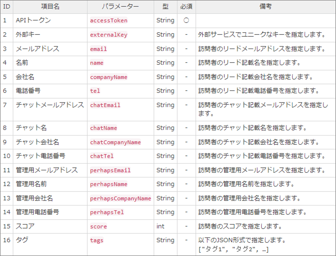Click the 項目名 column header
Screen dimensions: 336x256
coord(50,7)
